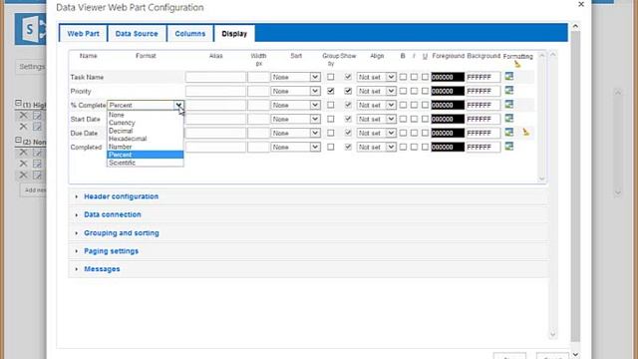Switch to the Web Part tab

pyautogui.click(x=83, y=33)
